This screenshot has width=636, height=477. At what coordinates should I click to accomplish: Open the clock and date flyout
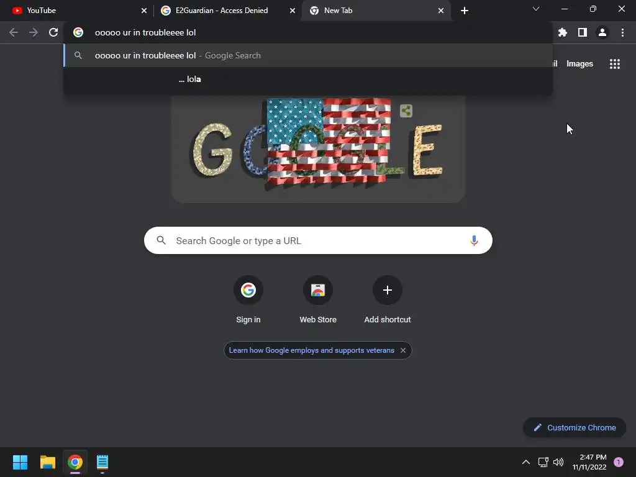(x=589, y=462)
